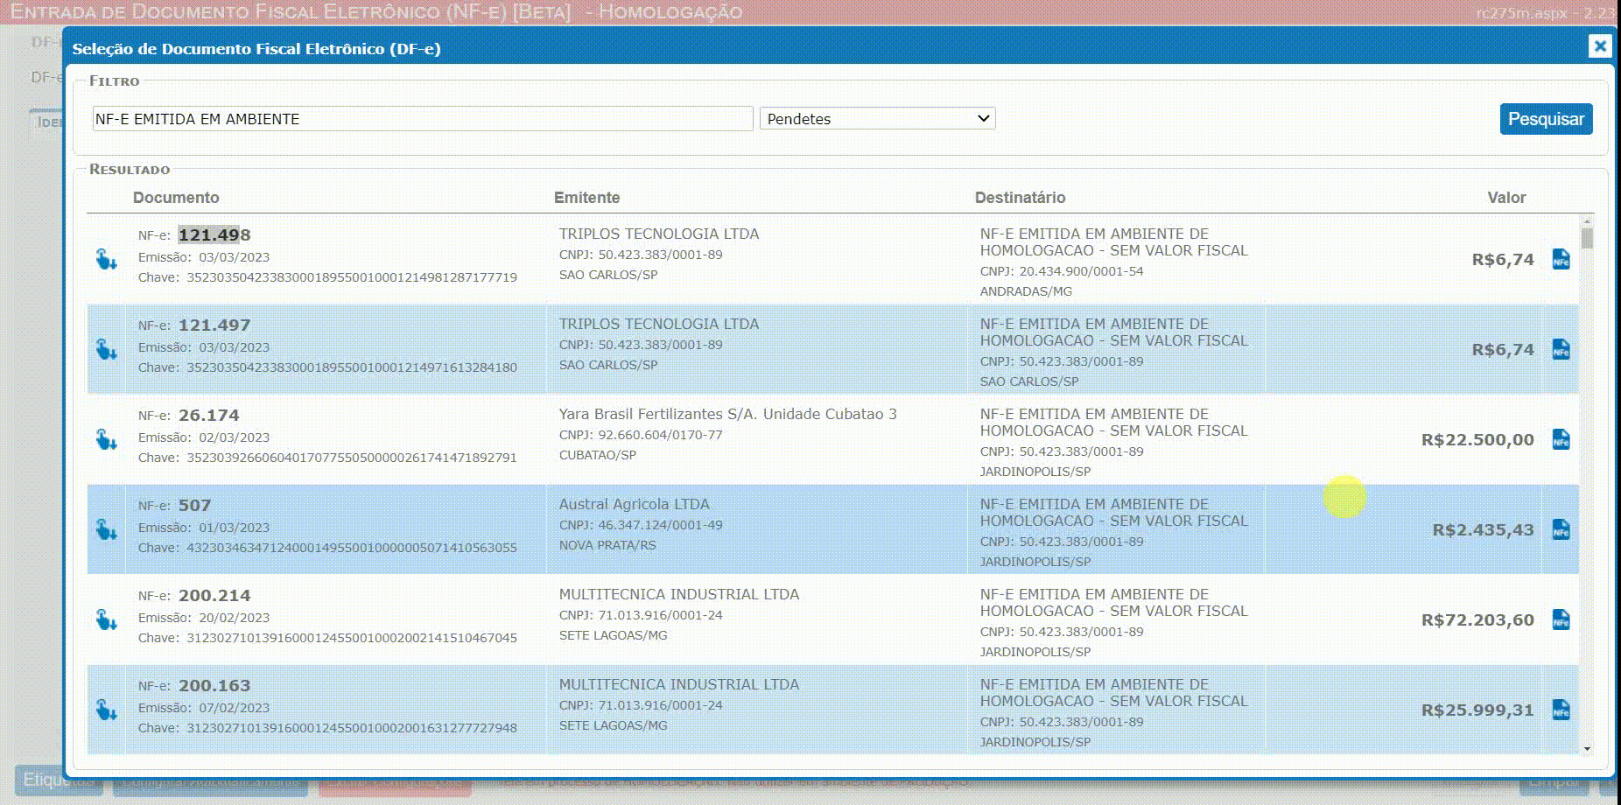Click value R$22.500,00
The width and height of the screenshot is (1621, 805).
pyautogui.click(x=1477, y=440)
